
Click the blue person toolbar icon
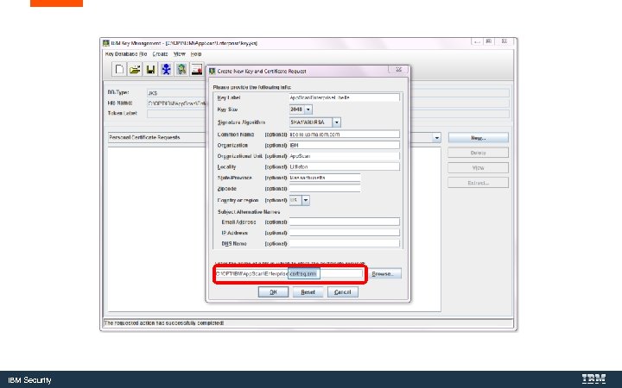point(166,69)
